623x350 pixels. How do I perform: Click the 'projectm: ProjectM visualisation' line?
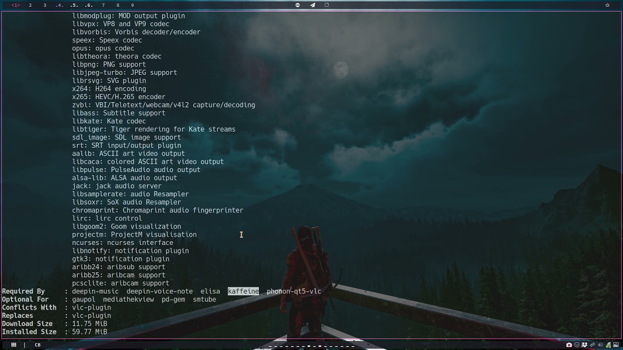[x=134, y=235]
